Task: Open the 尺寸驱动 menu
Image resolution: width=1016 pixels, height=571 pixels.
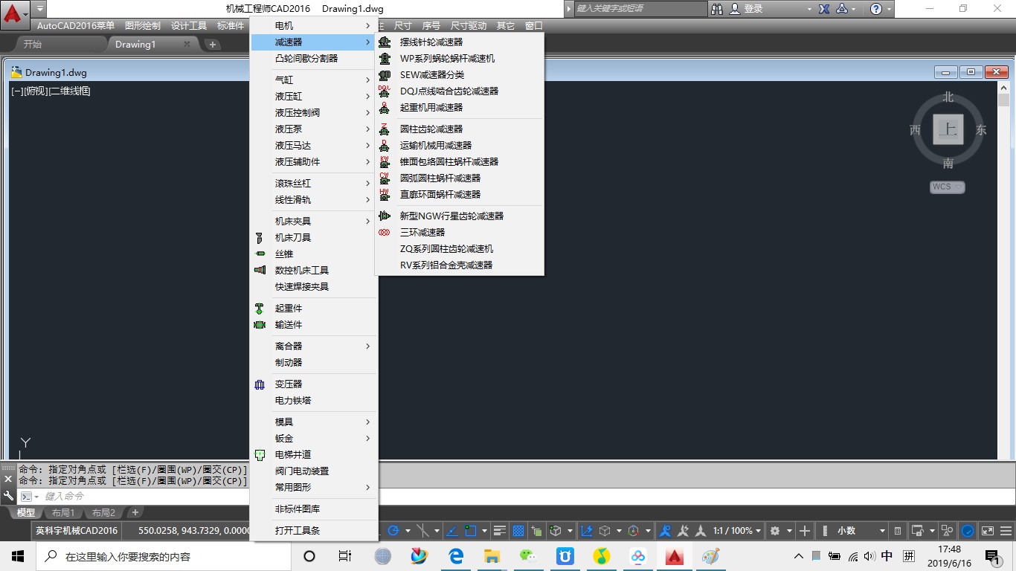Action: (469, 26)
